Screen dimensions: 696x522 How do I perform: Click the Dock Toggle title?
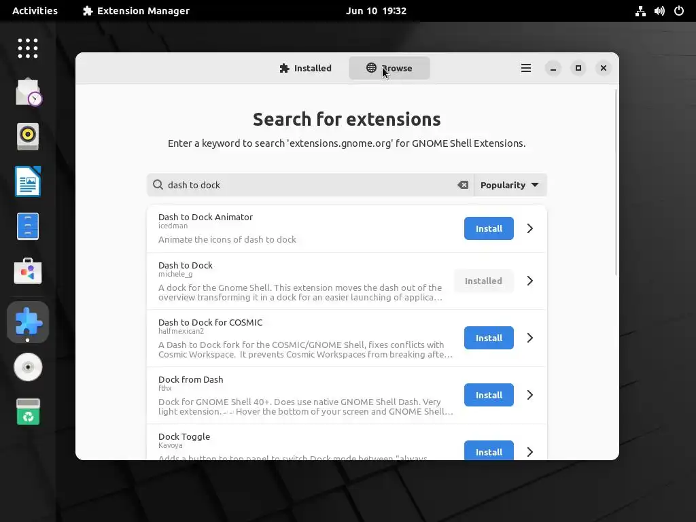[184, 436]
